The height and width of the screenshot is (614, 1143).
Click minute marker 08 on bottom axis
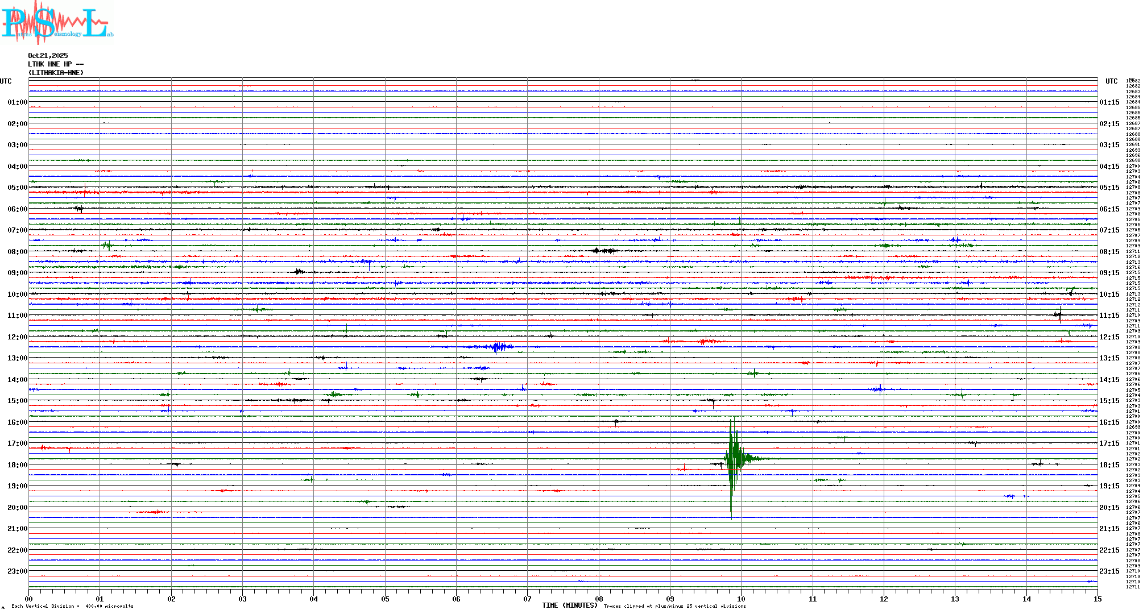pyautogui.click(x=599, y=599)
